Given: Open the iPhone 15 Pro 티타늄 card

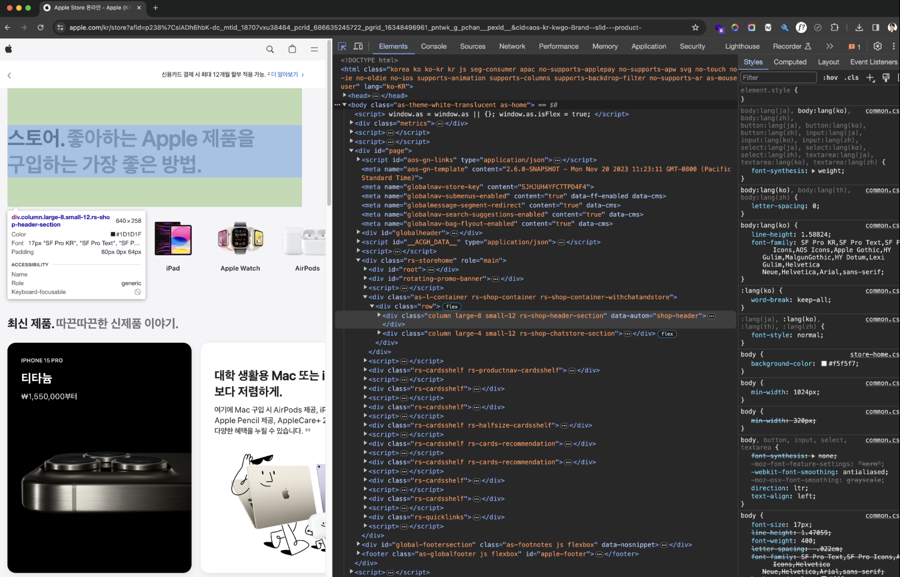Looking at the screenshot, I should [x=99, y=458].
